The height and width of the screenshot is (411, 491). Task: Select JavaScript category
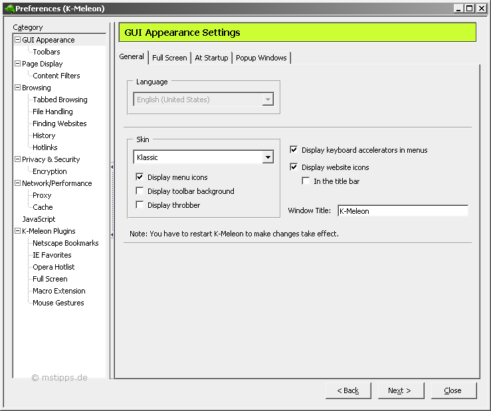[39, 219]
